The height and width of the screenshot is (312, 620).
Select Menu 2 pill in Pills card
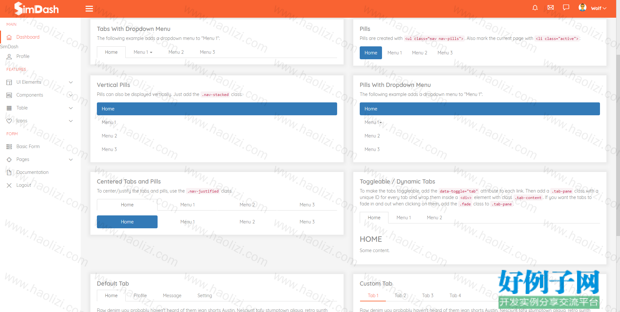[419, 53]
